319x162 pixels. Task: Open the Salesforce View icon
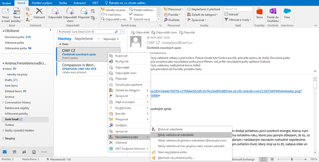(287, 14)
